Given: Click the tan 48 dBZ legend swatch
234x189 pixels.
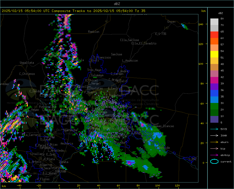Looking at the screenshot, I should coord(214,67).
